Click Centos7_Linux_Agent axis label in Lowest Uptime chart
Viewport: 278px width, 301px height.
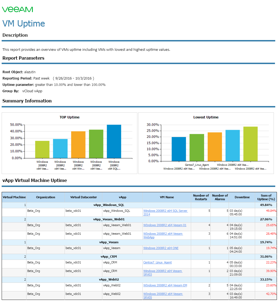197,165
